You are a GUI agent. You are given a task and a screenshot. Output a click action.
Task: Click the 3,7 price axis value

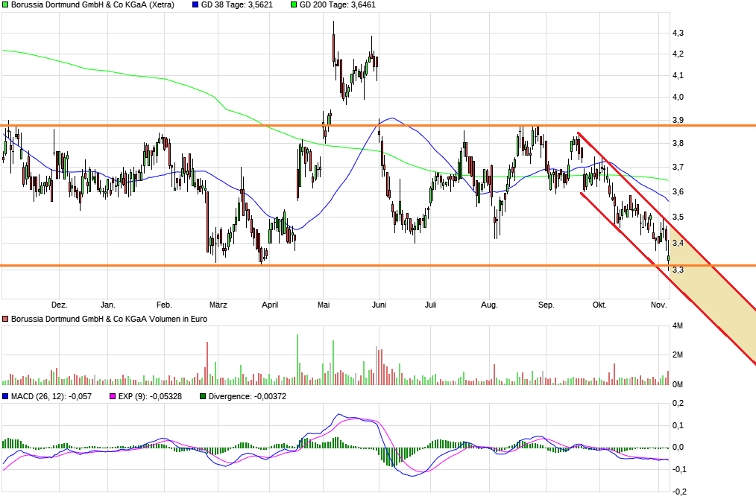pos(678,167)
